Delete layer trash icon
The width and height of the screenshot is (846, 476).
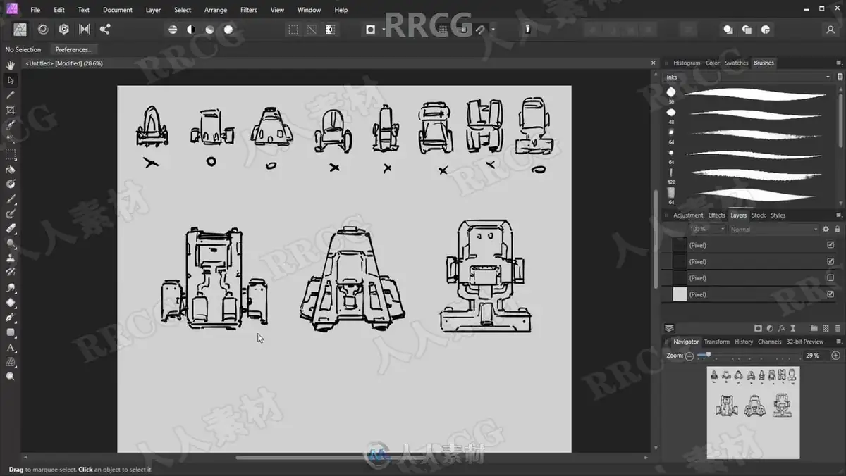pyautogui.click(x=838, y=328)
